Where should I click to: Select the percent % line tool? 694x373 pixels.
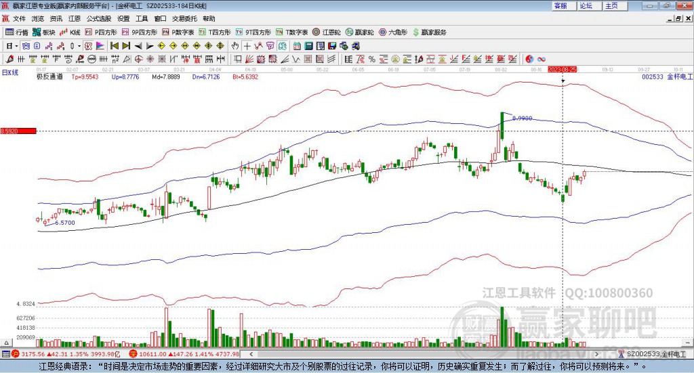point(372,59)
